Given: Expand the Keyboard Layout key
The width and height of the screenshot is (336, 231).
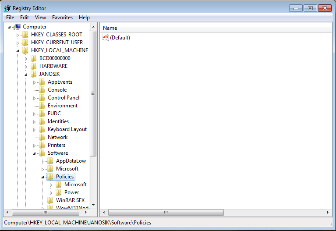Looking at the screenshot, I should pyautogui.click(x=35, y=130).
